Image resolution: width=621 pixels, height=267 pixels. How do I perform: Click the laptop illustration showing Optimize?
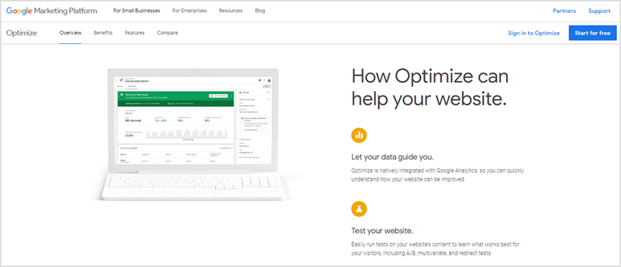click(x=193, y=134)
